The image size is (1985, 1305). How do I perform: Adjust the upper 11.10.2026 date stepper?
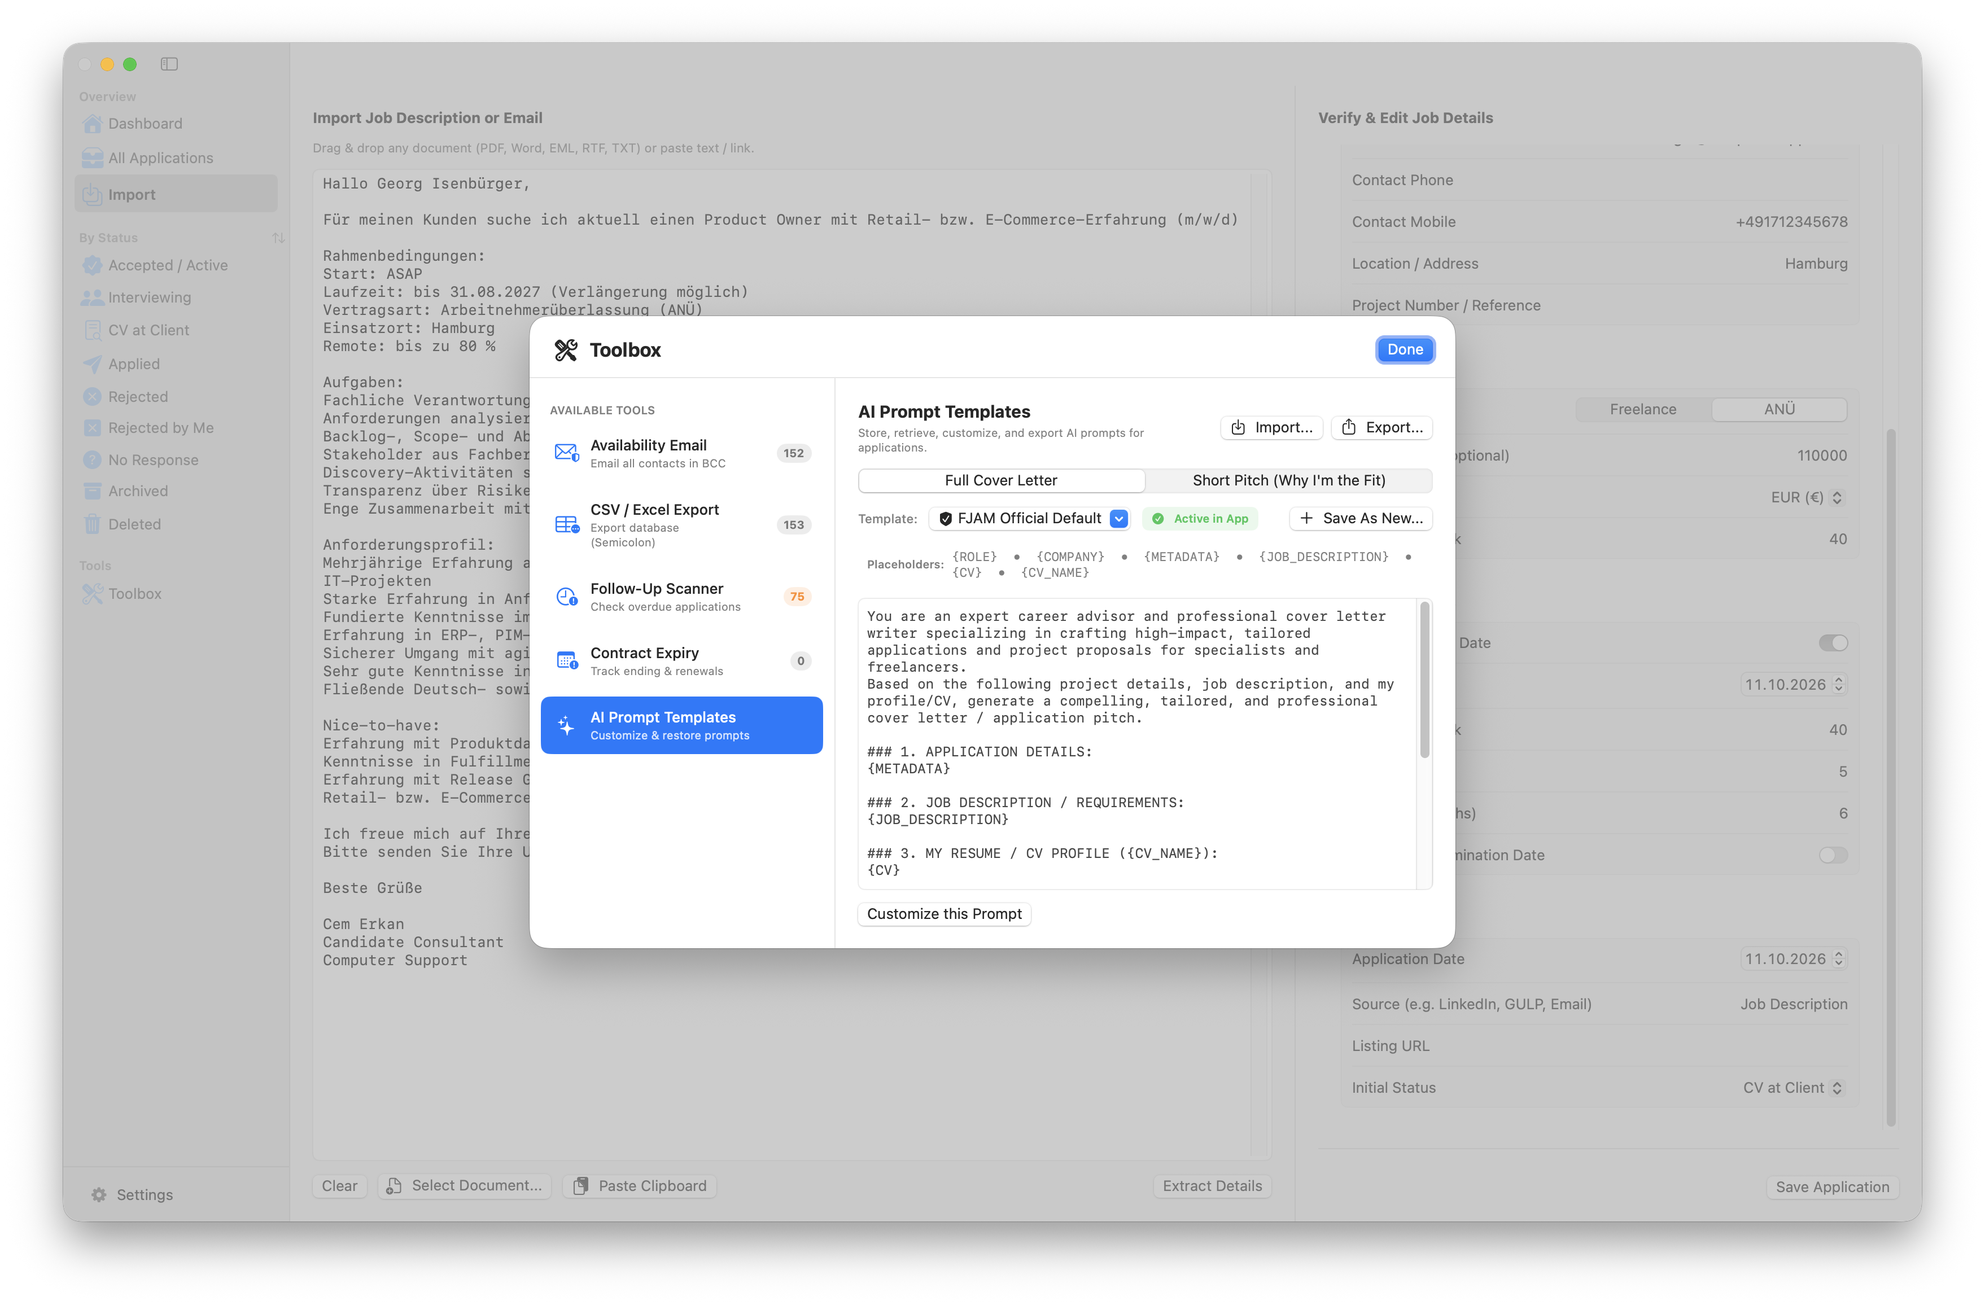pyautogui.click(x=1838, y=685)
